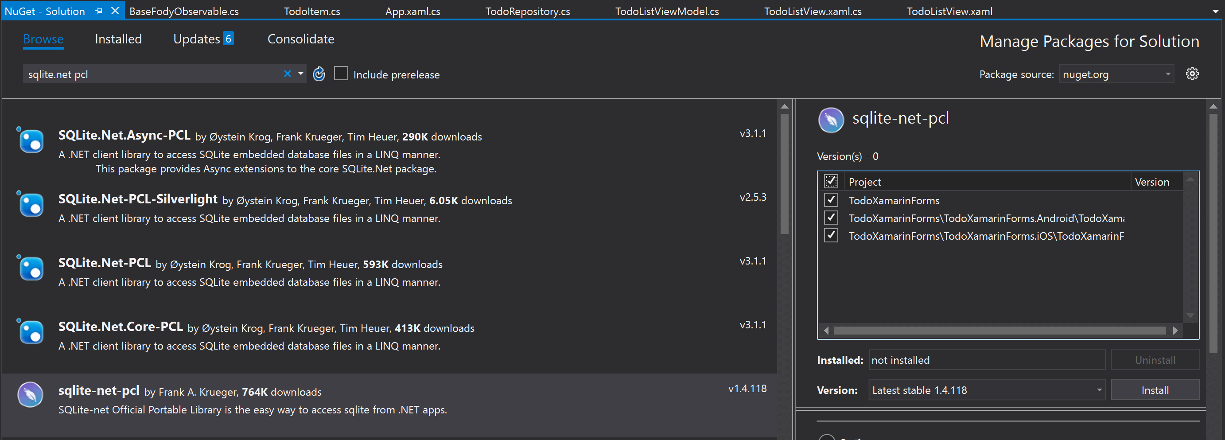Image resolution: width=1225 pixels, height=440 pixels.
Task: Uncheck the TodoXamarinForms.Android project checkbox
Action: [x=830, y=218]
